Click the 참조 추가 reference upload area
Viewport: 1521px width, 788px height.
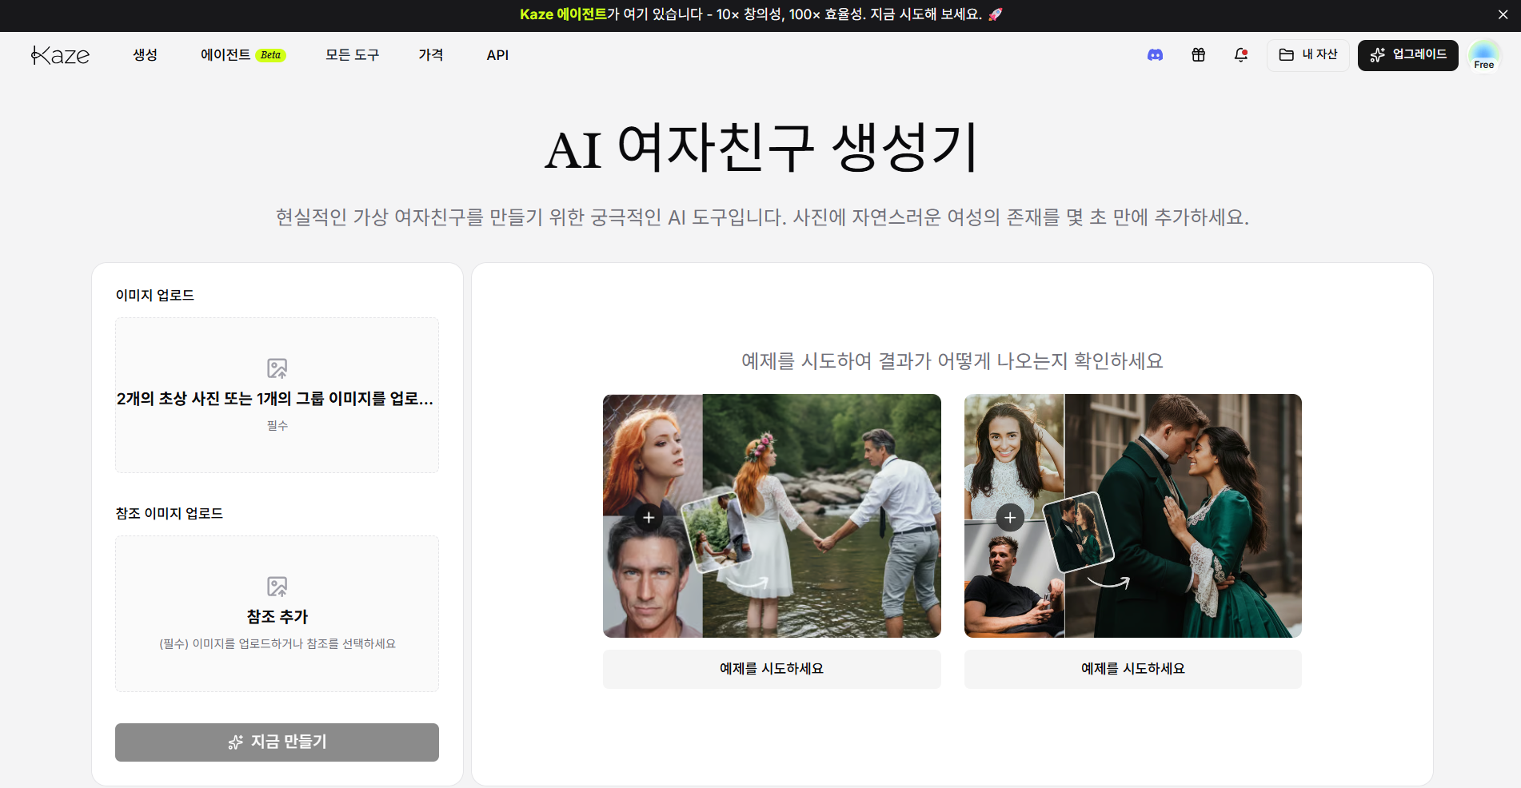click(x=277, y=614)
